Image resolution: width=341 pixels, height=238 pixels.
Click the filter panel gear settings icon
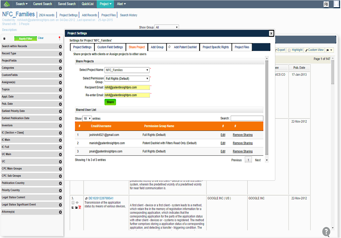coord(4,39)
